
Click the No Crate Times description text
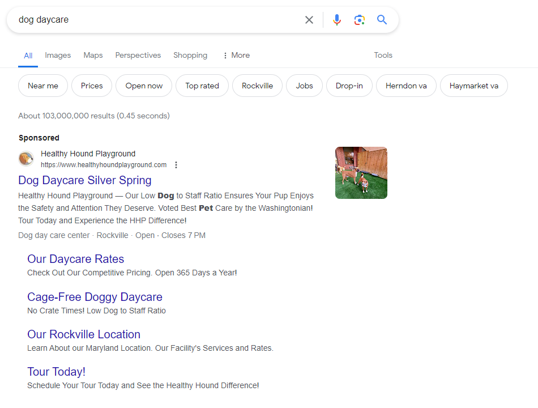click(96, 311)
